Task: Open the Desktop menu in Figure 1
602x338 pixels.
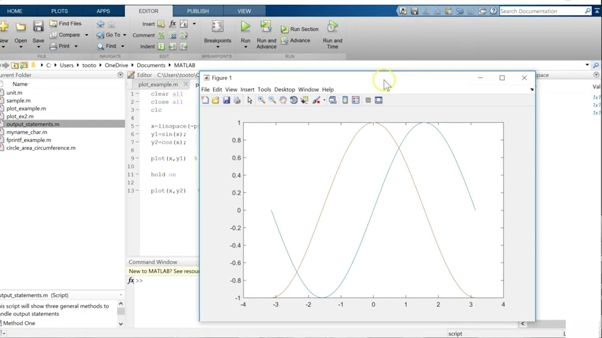Action: point(285,90)
